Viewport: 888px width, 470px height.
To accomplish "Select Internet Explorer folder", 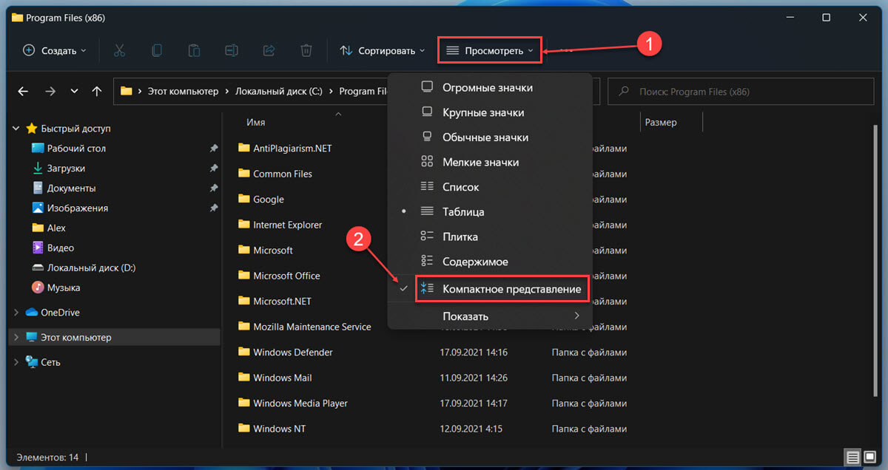I will point(288,225).
